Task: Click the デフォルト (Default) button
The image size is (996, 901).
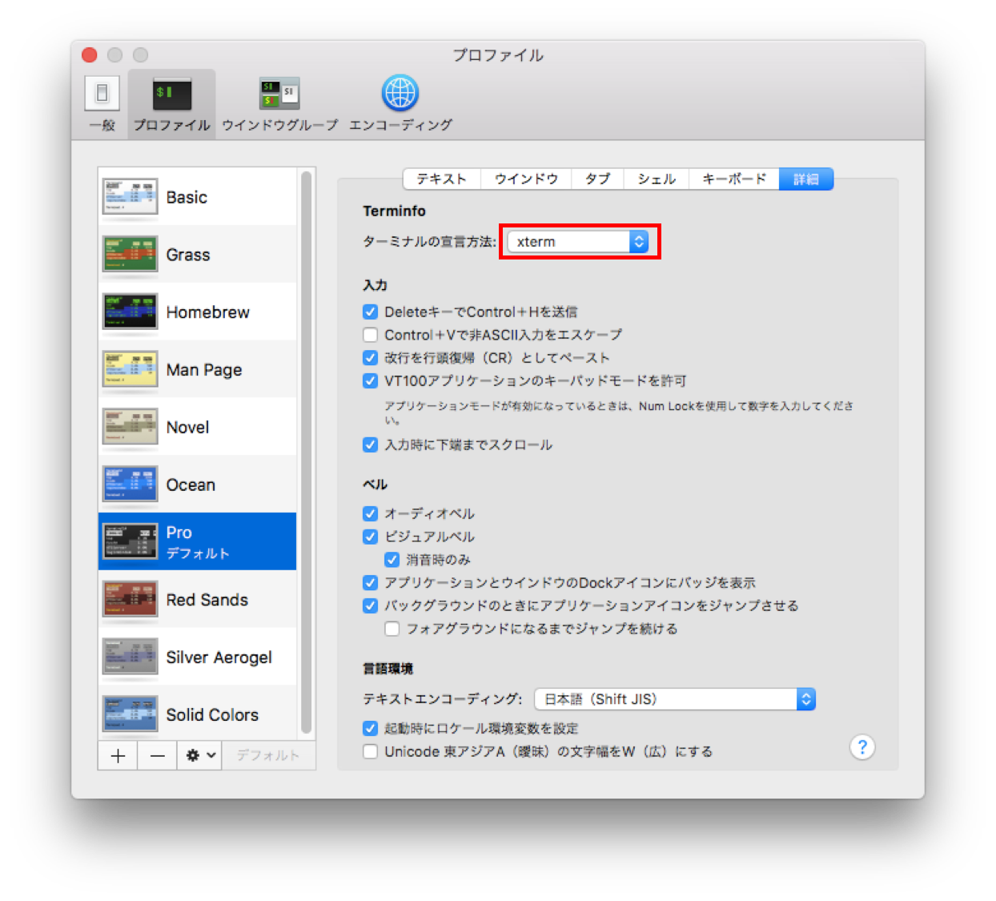Action: pyautogui.click(x=268, y=755)
